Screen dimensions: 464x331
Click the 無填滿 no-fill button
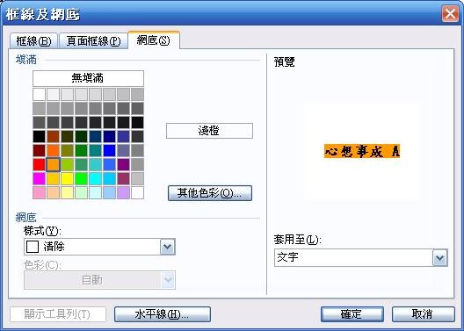(88, 78)
